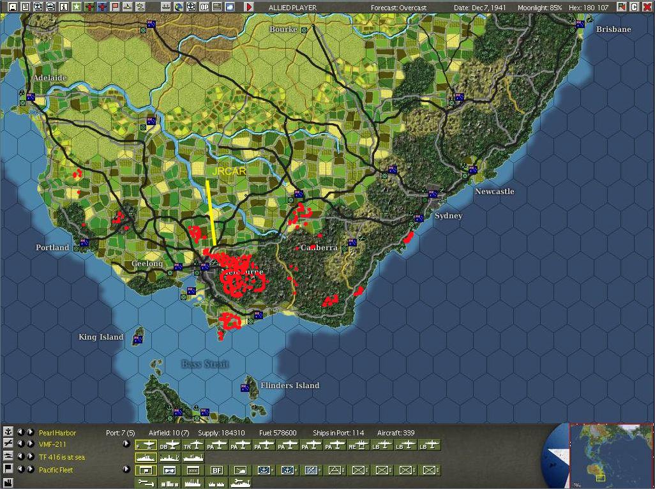Select the anchor base list icon in the bottom panel

(8, 432)
